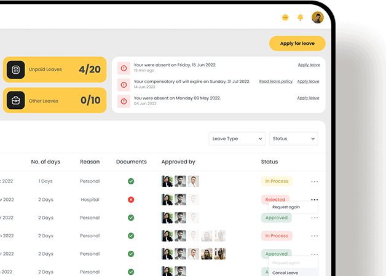Viewport: 386px width, 276px height.
Task: Click the Apply for leave button
Action: [297, 44]
